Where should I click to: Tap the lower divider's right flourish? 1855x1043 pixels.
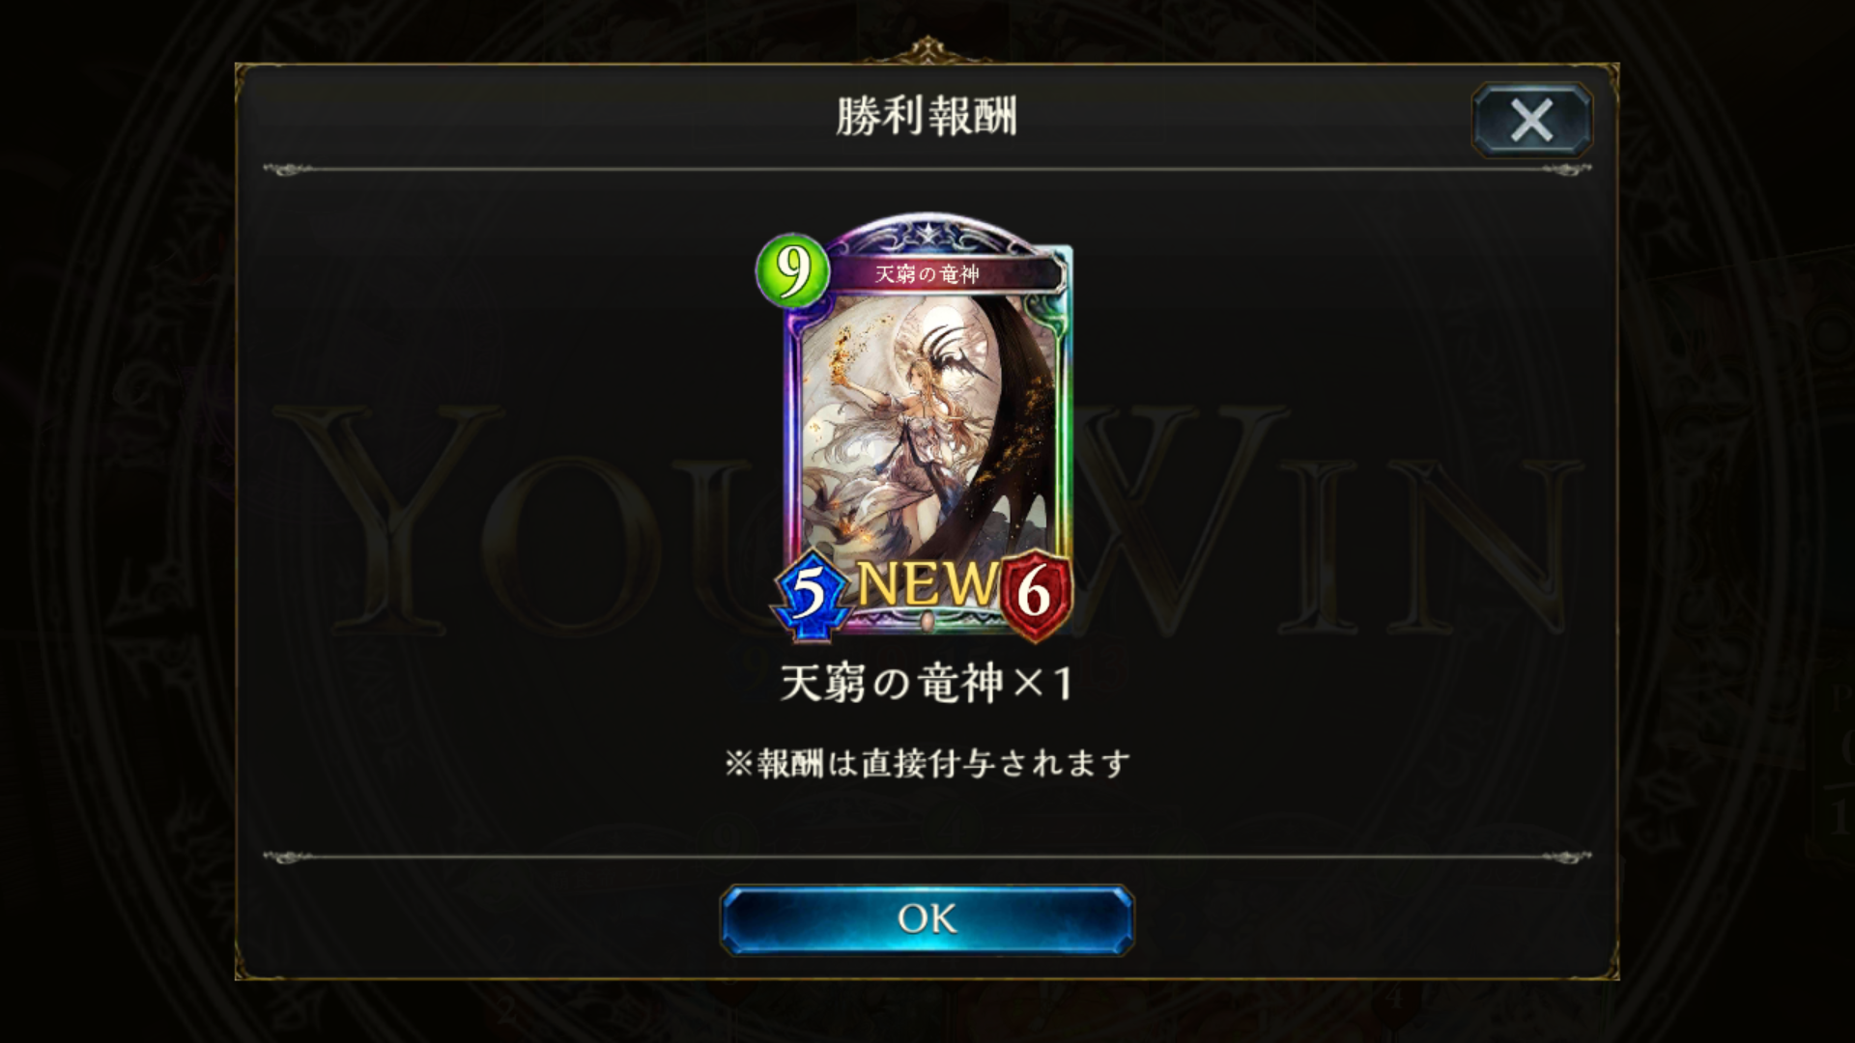tap(1566, 857)
